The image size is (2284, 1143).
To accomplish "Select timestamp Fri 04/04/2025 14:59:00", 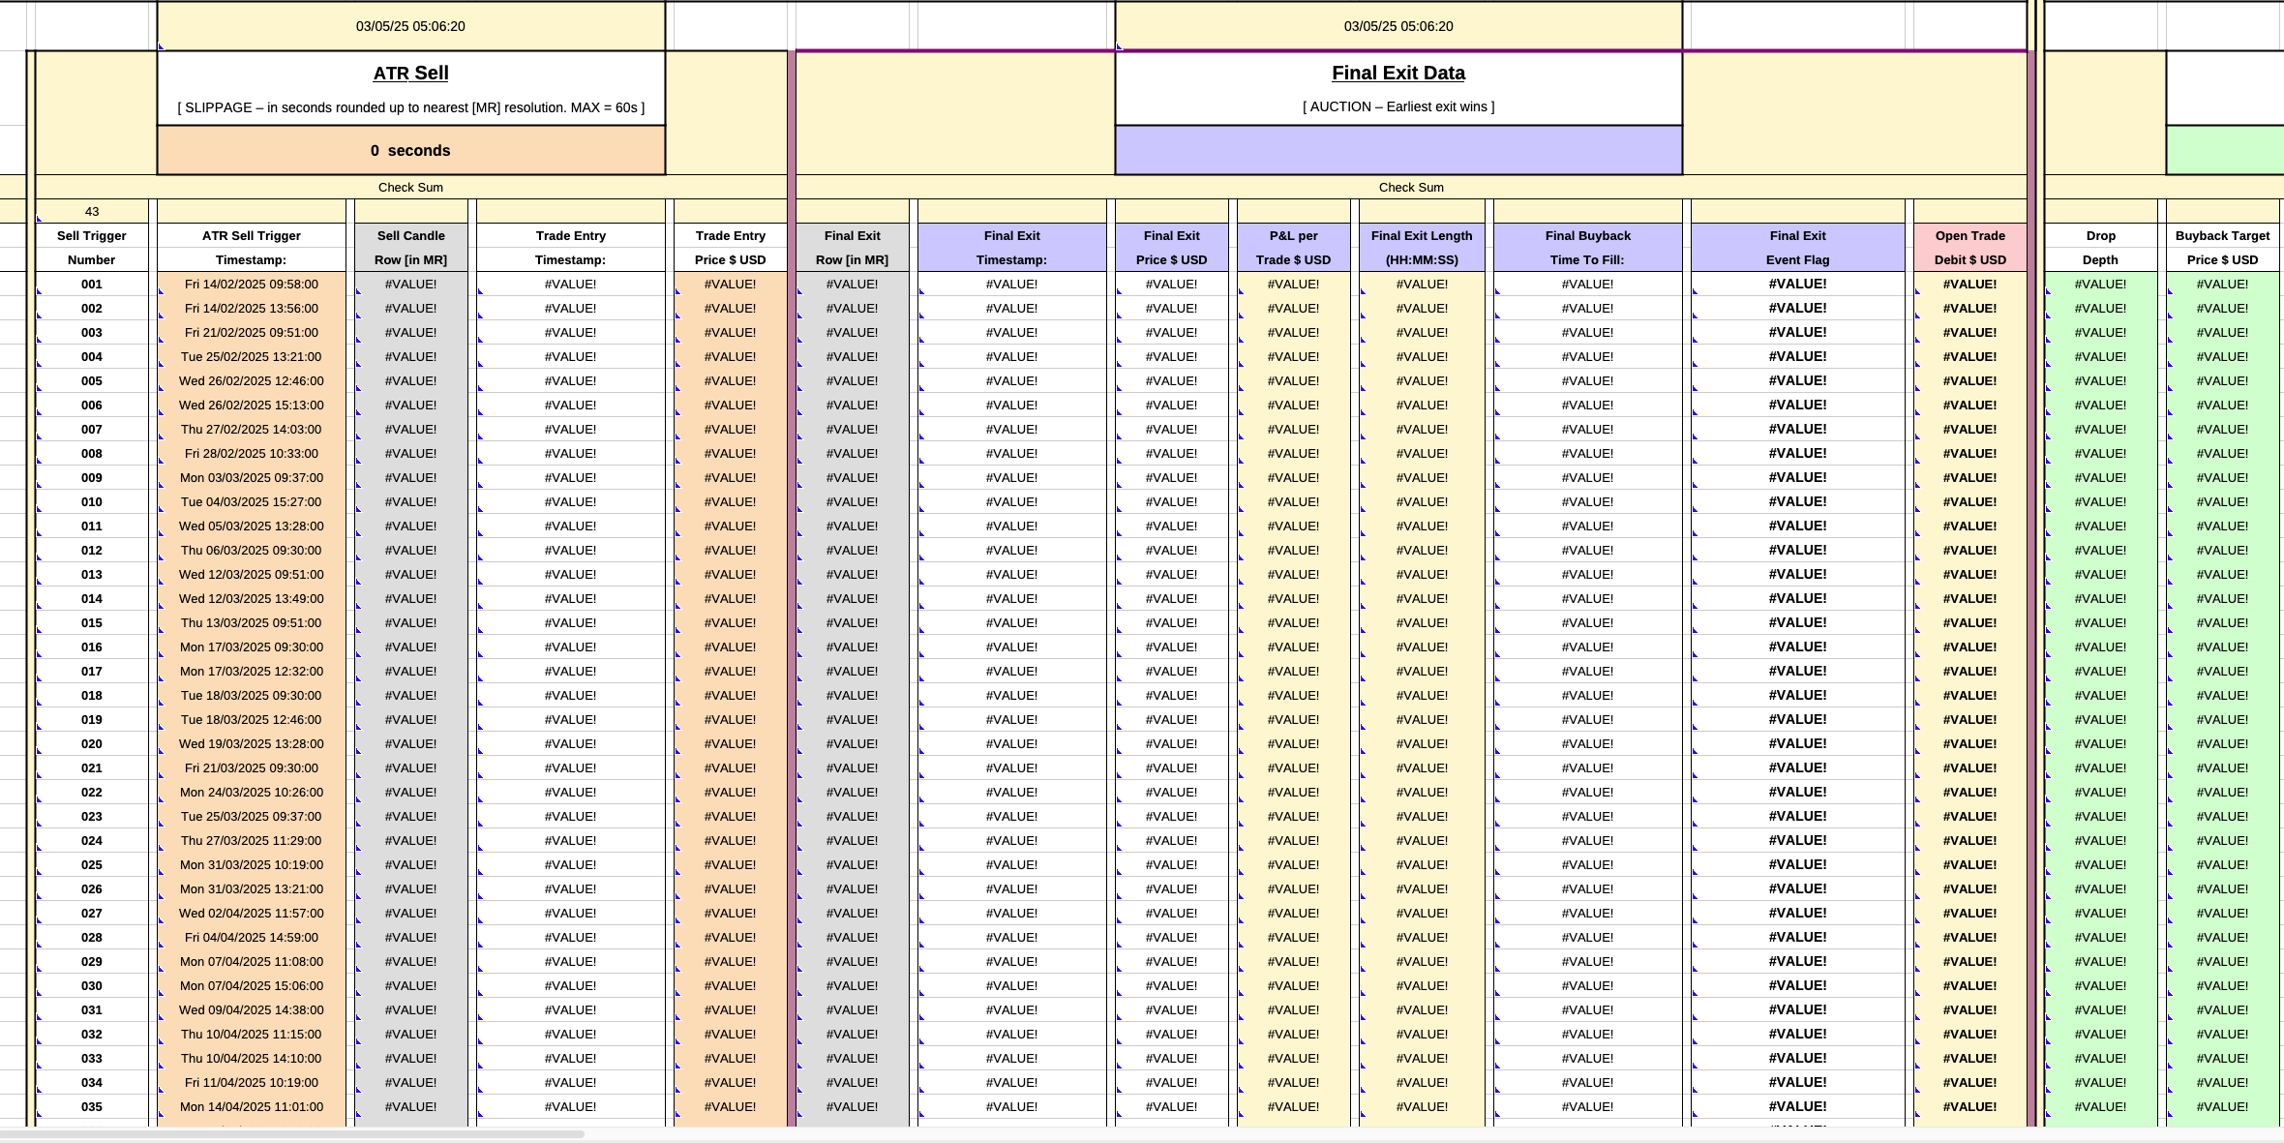I will (252, 937).
